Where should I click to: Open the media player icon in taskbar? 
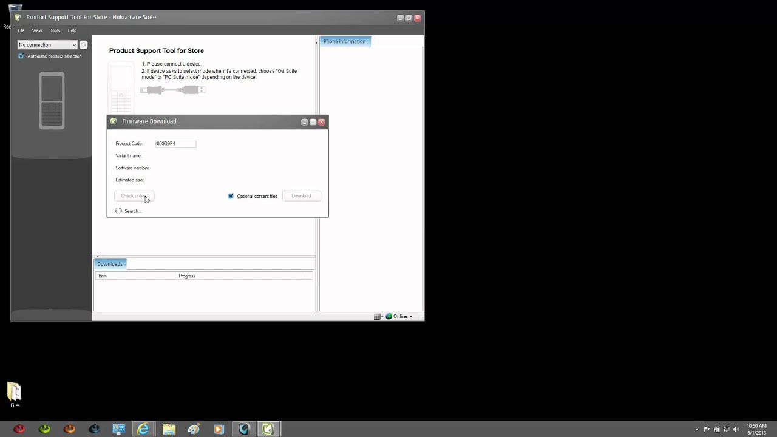click(x=219, y=429)
